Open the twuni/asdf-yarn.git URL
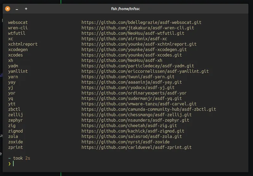 [x=128, y=77]
